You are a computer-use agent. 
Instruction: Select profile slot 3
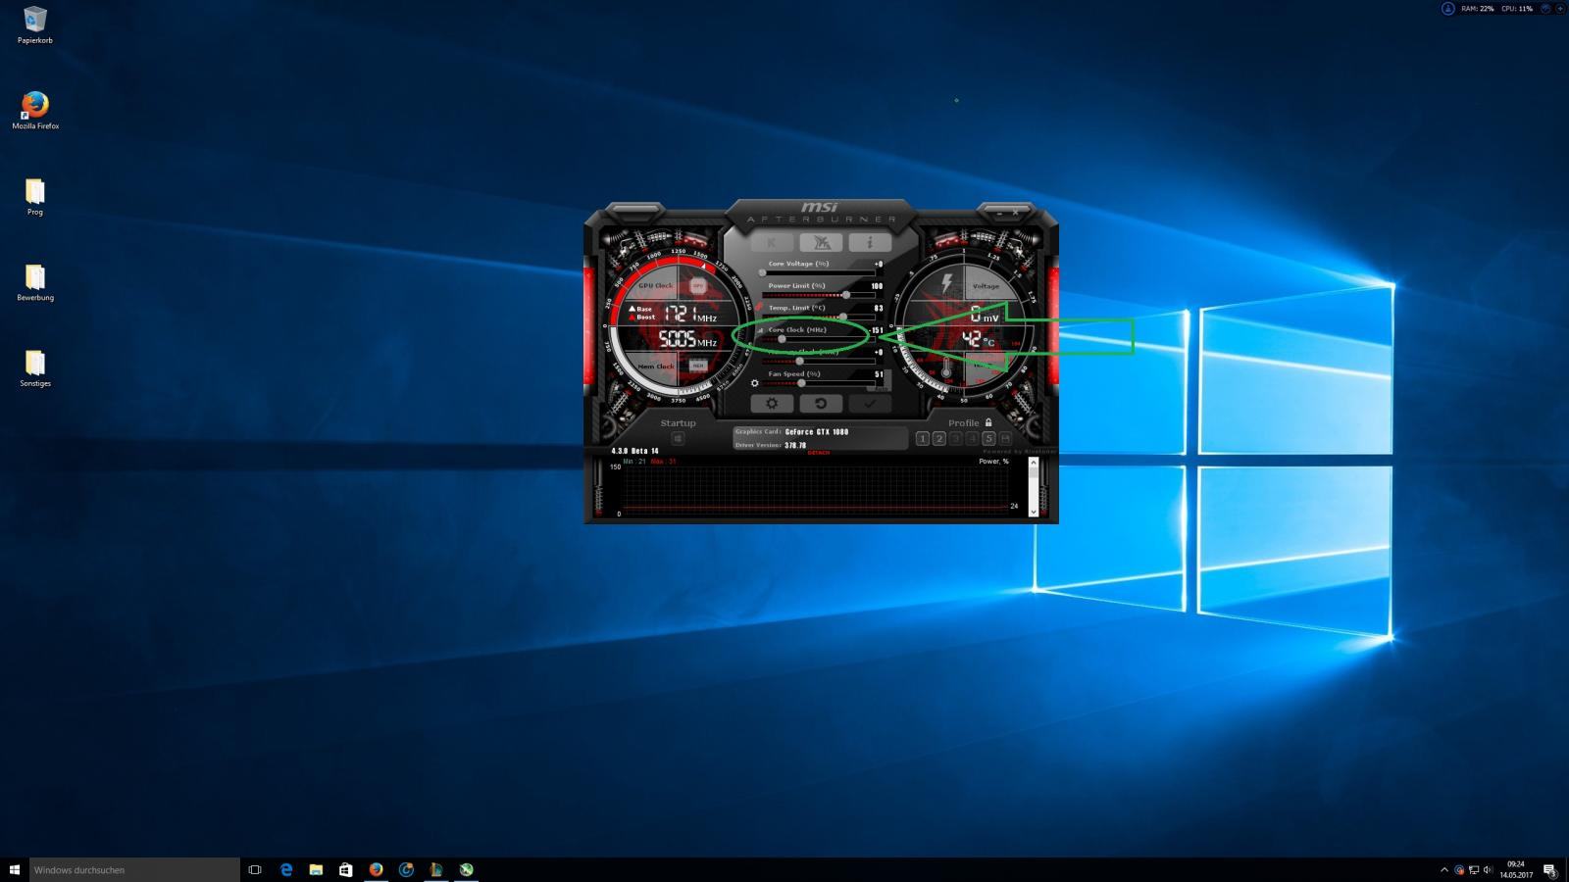[x=956, y=438]
